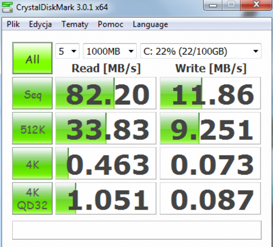The height and width of the screenshot is (247, 273).
Task: Open the Tematy menu
Action: pyautogui.click(x=75, y=24)
